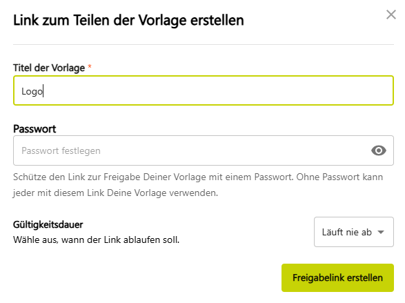Click the Passwort label above the field
405x303 pixels.
[x=34, y=128]
